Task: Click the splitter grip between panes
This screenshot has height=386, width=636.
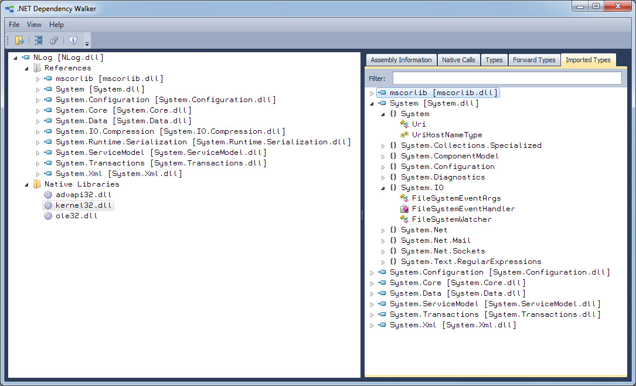Action: [362, 215]
